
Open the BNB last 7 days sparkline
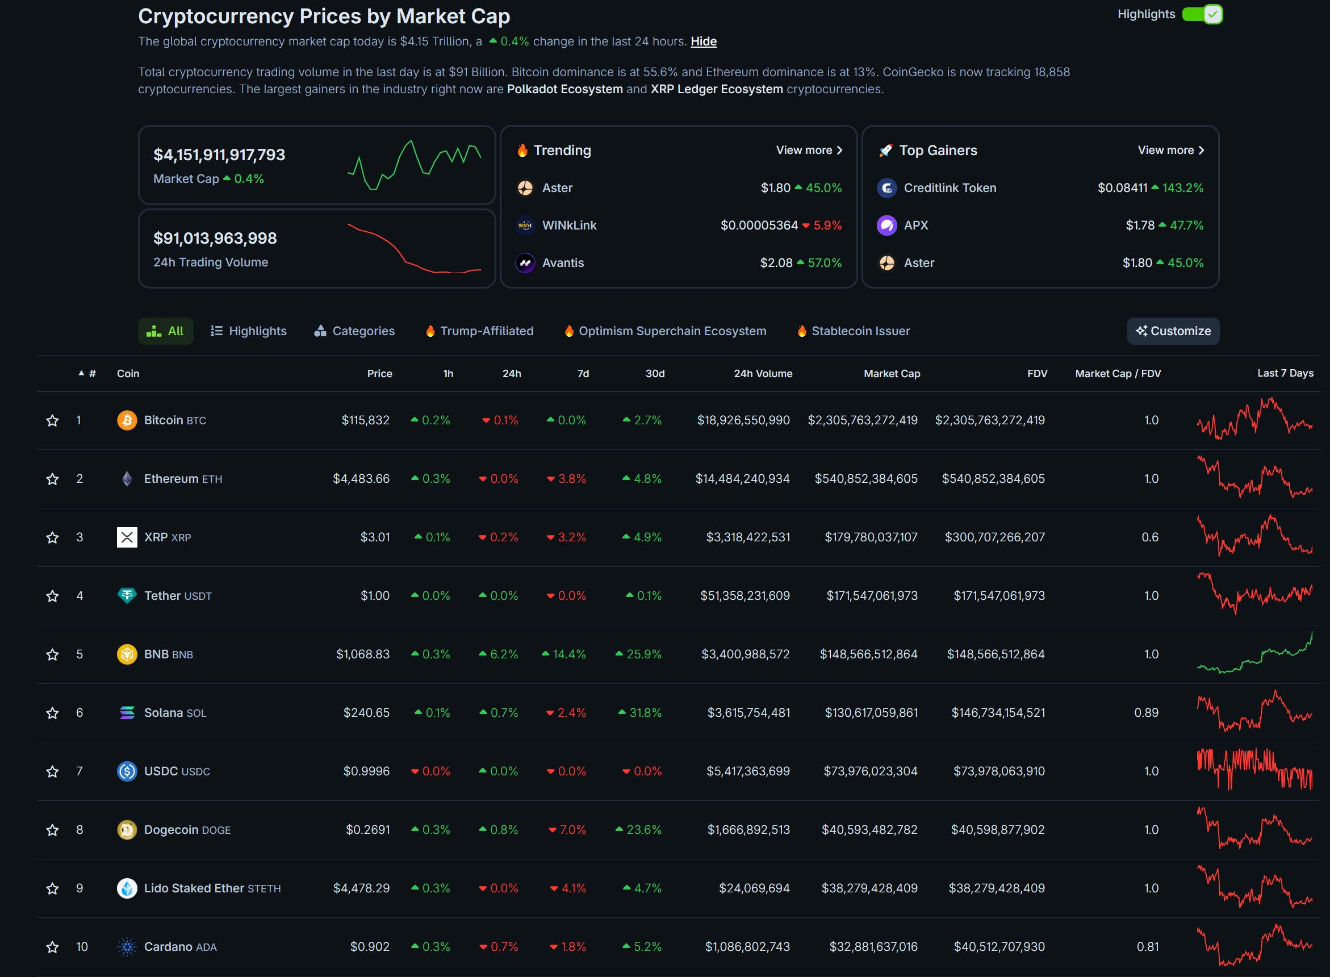[x=1254, y=654]
